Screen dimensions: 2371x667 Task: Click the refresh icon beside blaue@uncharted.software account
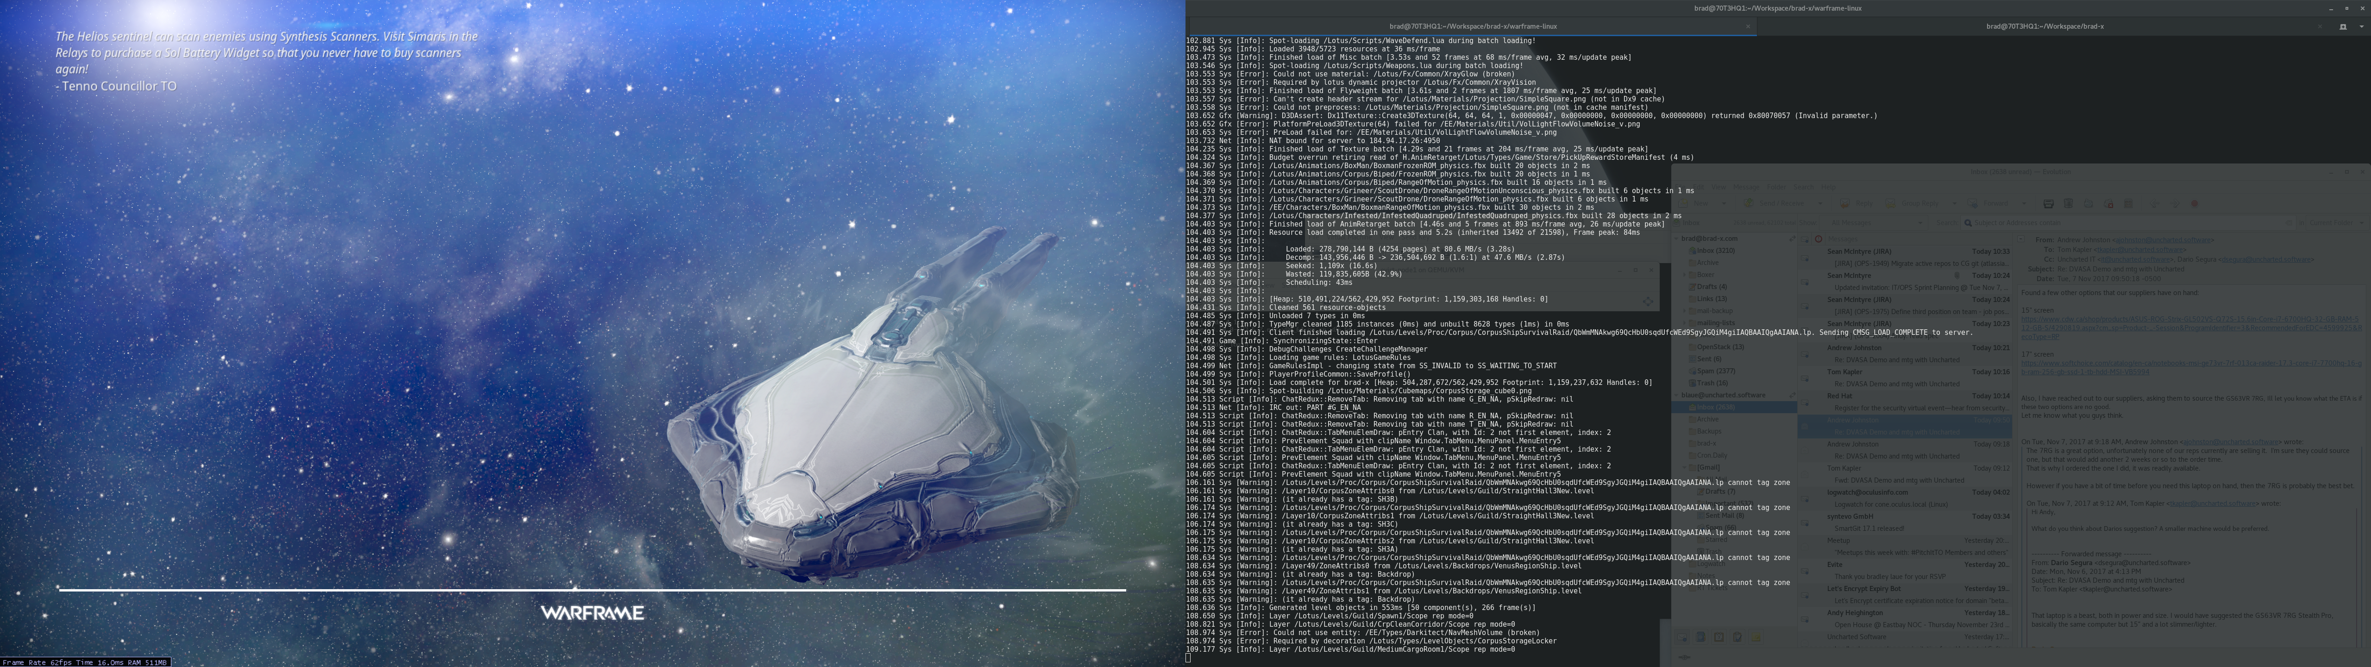[1792, 395]
